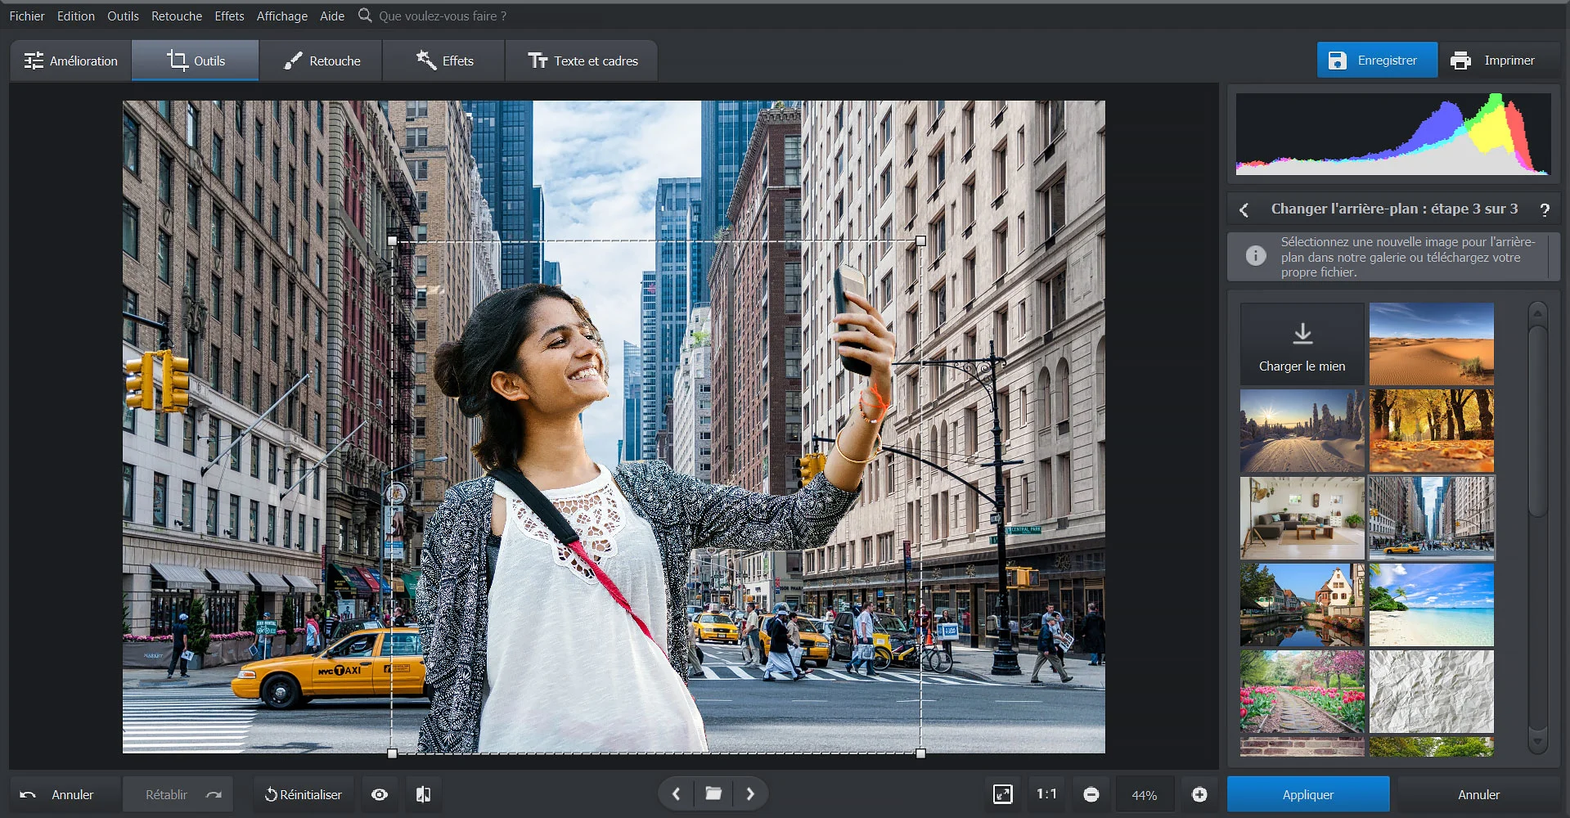Click the info icon next to the instructions
Viewport: 1570px width, 818px height.
(x=1256, y=256)
